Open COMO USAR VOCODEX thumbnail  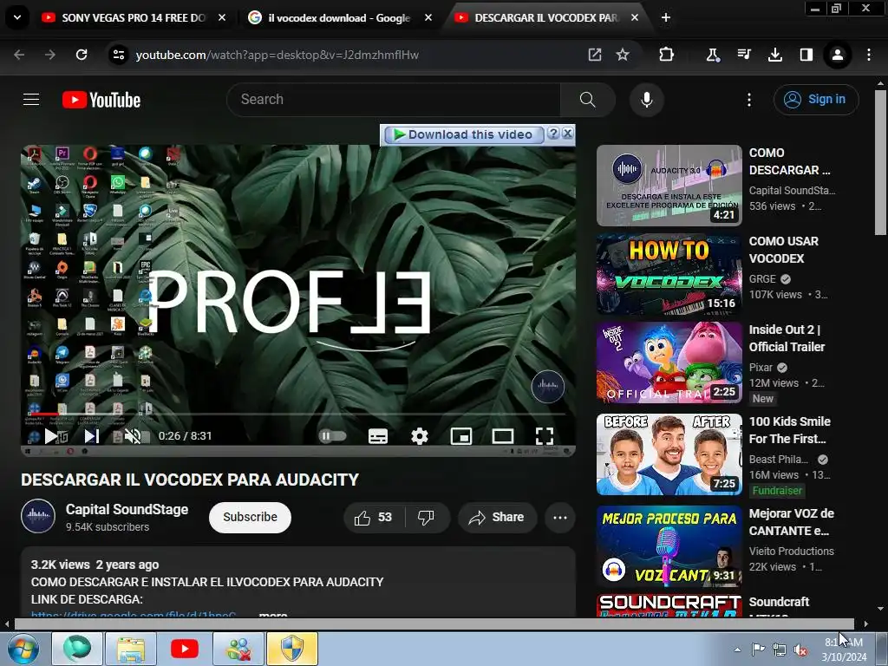(669, 274)
